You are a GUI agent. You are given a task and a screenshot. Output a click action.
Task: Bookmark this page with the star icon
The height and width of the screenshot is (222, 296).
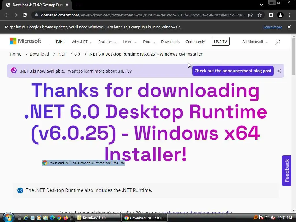260,15
